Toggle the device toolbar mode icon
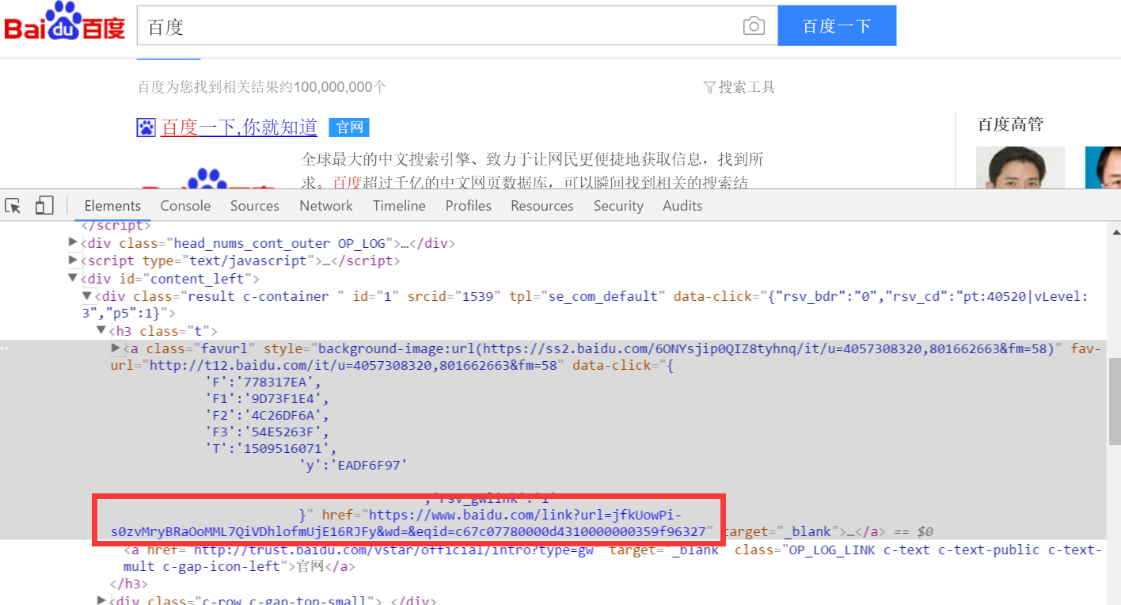1121x605 pixels. coord(44,206)
